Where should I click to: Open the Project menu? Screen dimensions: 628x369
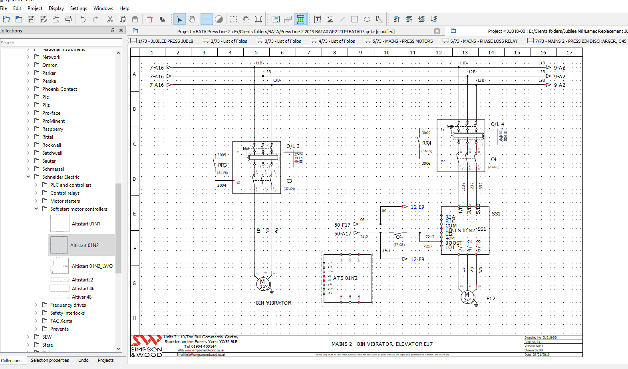(35, 8)
